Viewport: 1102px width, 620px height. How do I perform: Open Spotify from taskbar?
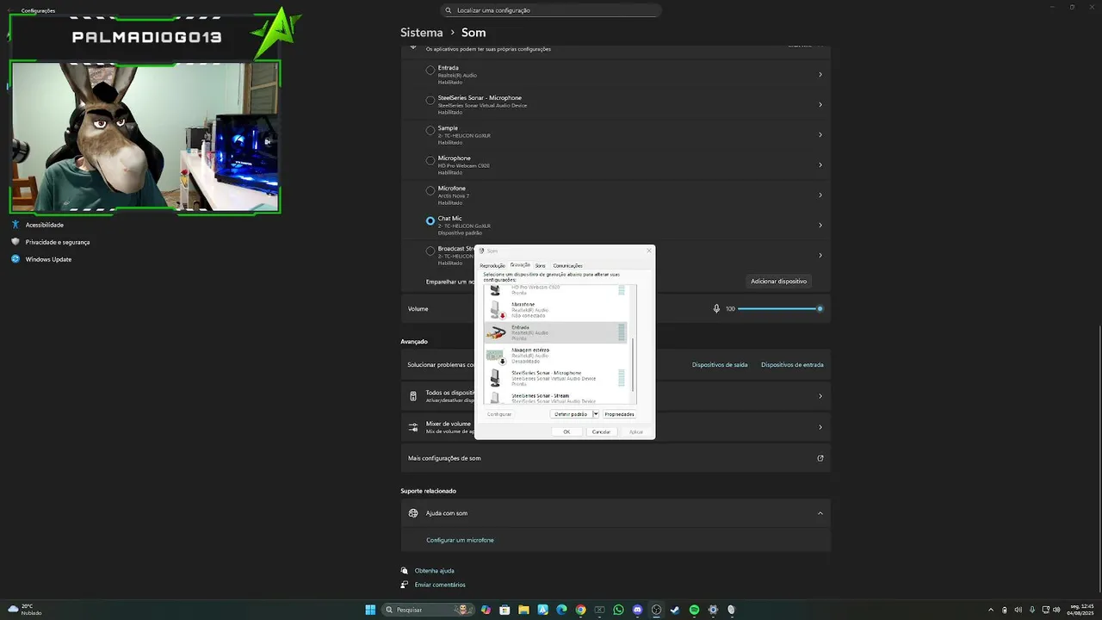(x=694, y=610)
